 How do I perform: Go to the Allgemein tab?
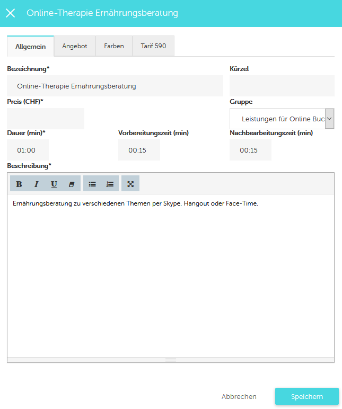click(x=30, y=47)
